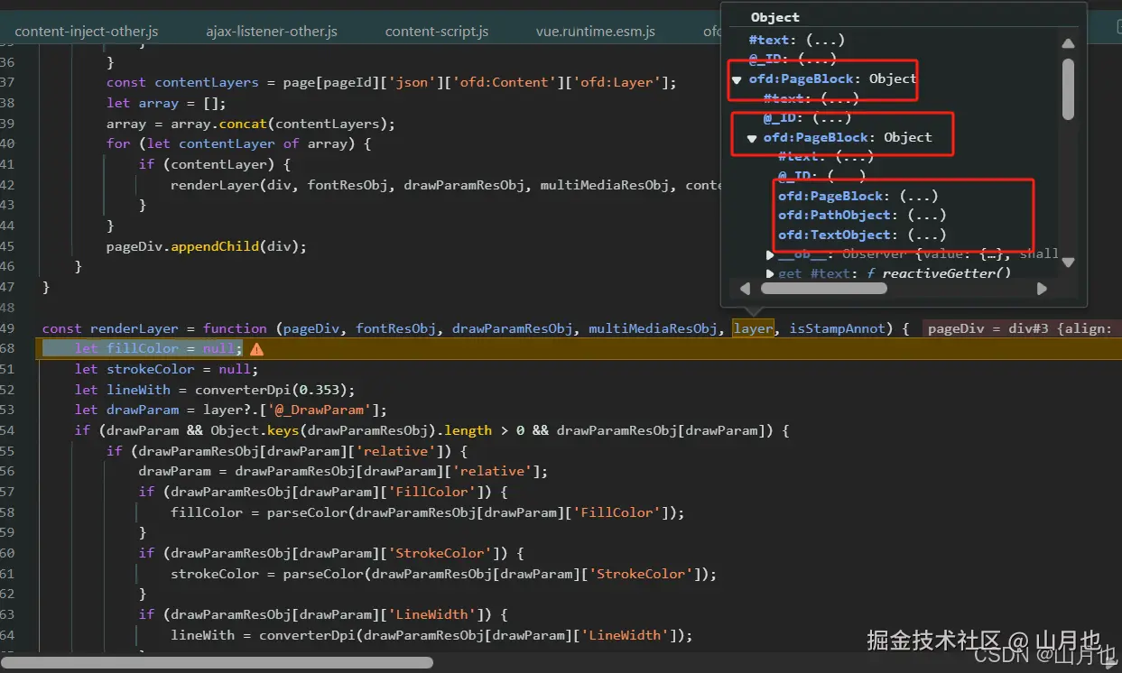Image resolution: width=1122 pixels, height=673 pixels.
Task: Click the popup horizontal scroll left arrow
Action: click(746, 289)
